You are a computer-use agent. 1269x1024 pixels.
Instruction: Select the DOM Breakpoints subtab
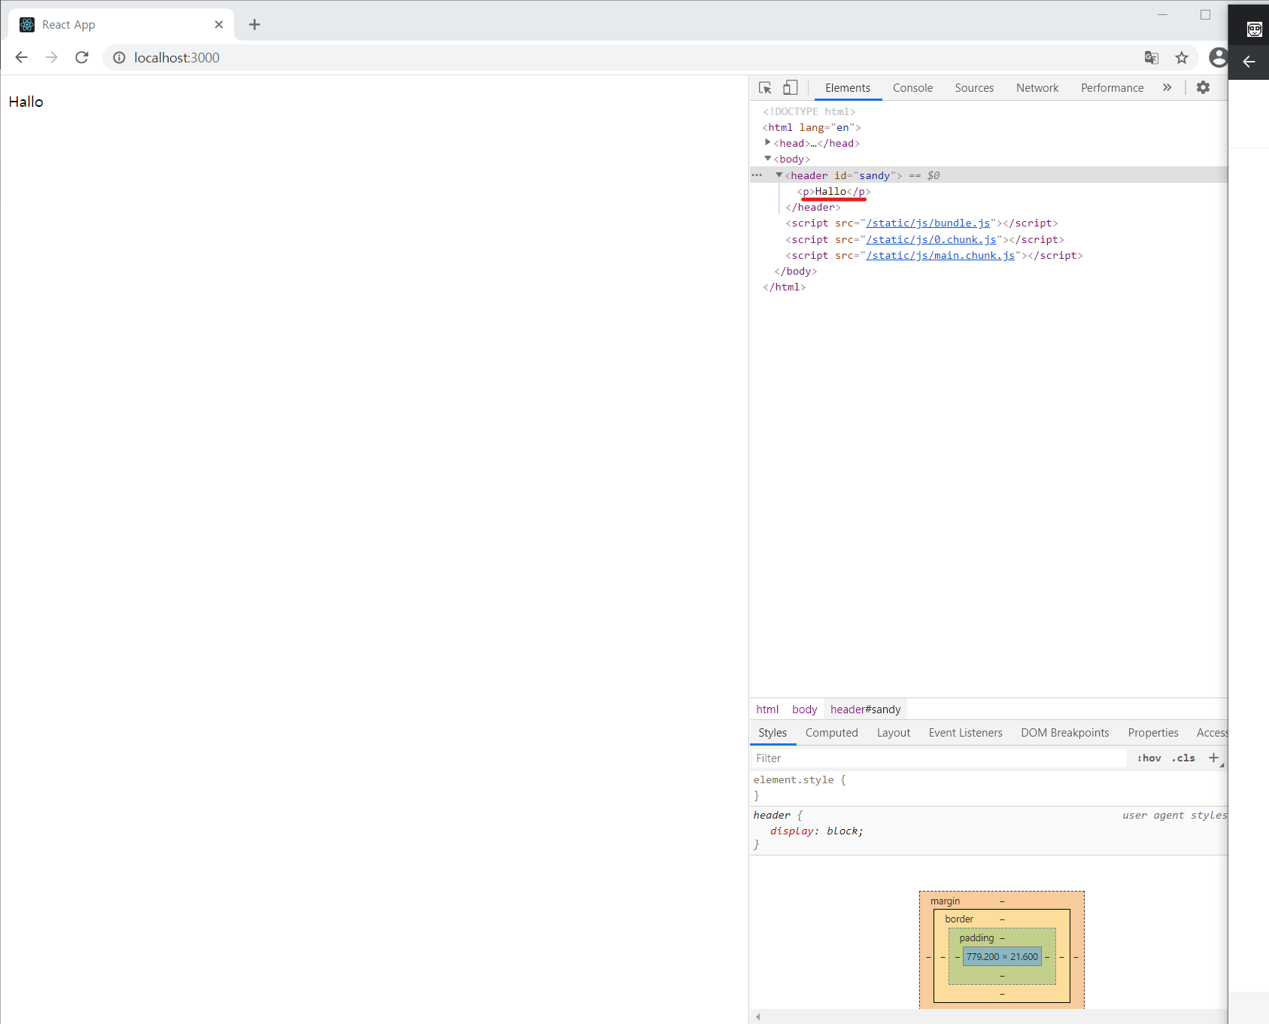[x=1064, y=733]
